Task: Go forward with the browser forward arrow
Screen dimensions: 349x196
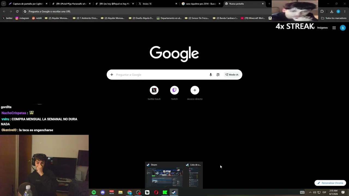Action: click(11, 11)
